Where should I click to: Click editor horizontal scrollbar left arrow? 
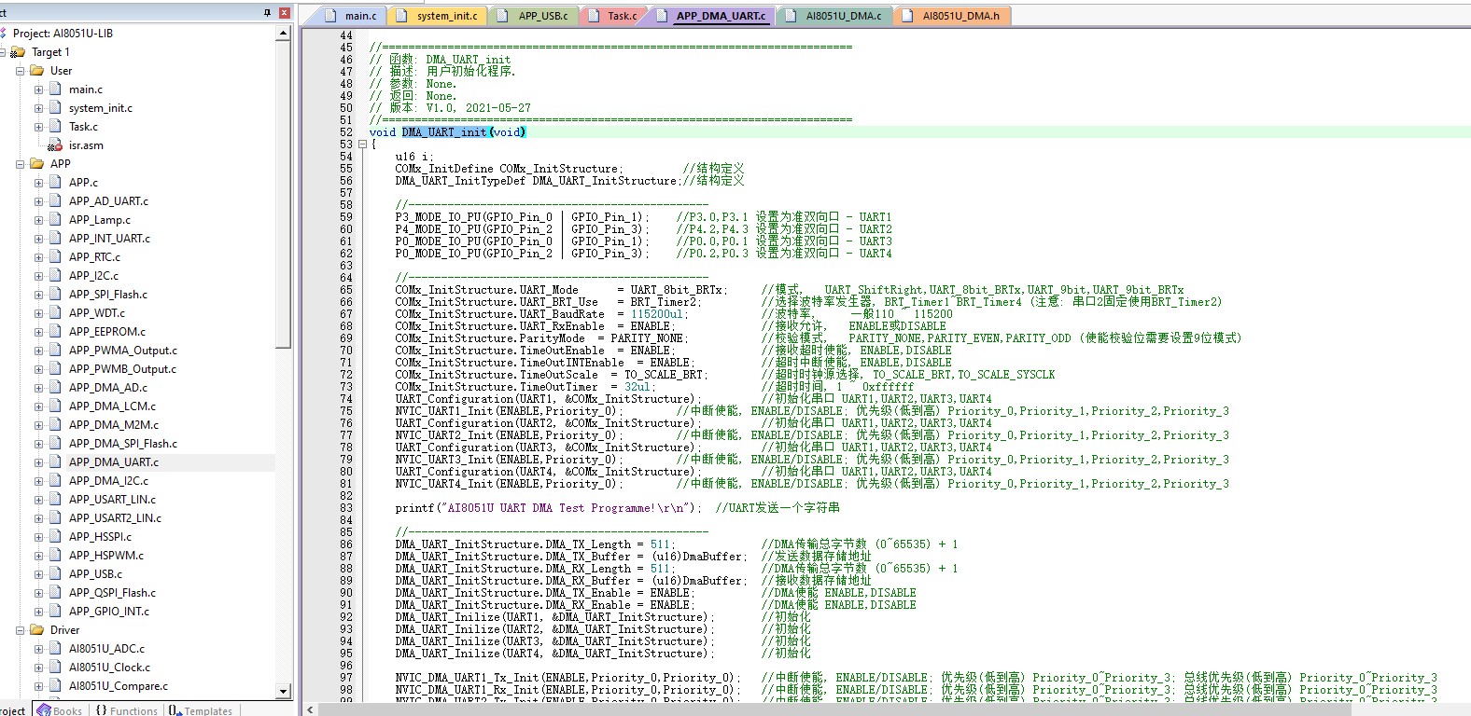(x=310, y=709)
